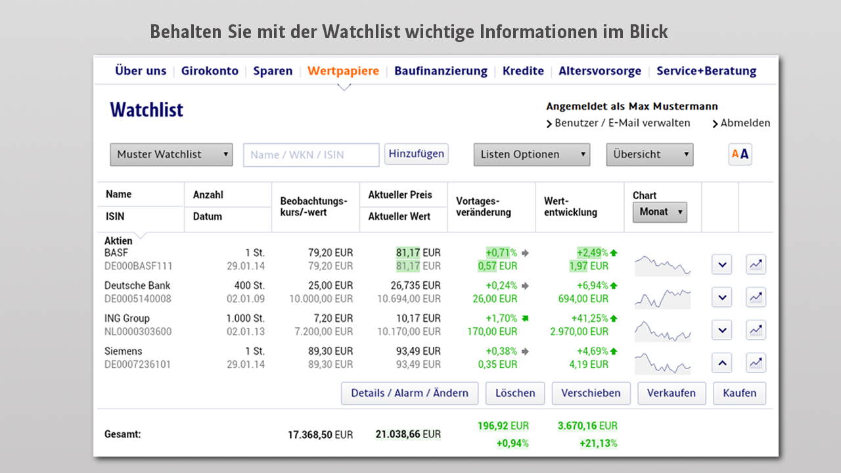This screenshot has width=841, height=473.
Task: Click the Aktueller Wert column header
Action: [x=399, y=217]
